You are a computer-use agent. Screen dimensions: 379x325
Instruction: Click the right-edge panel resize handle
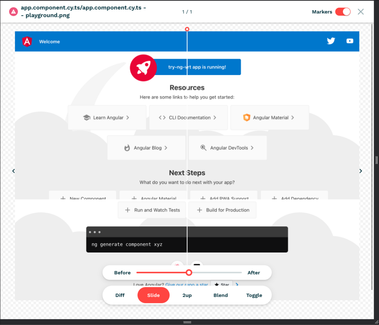(x=377, y=160)
